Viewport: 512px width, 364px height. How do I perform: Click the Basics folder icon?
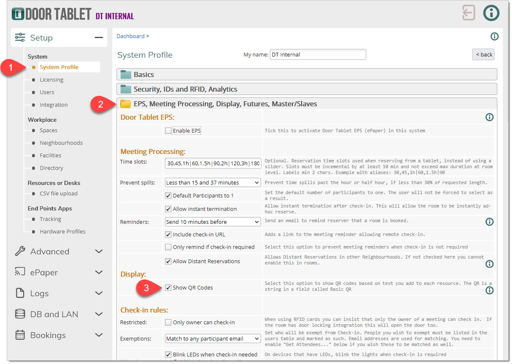pyautogui.click(x=126, y=74)
